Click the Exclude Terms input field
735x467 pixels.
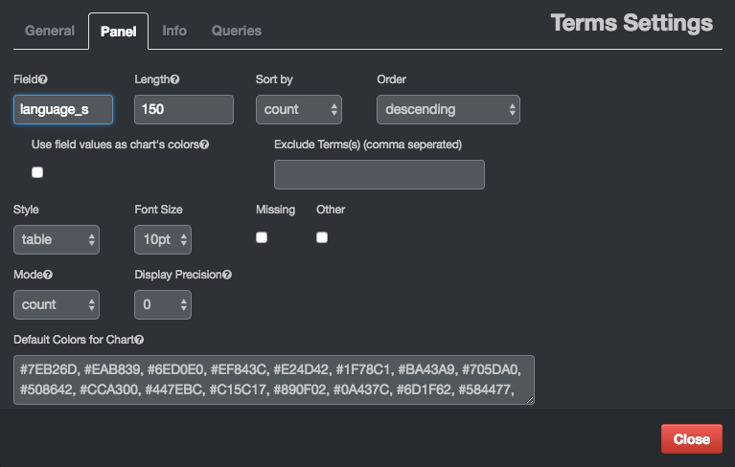coord(379,174)
